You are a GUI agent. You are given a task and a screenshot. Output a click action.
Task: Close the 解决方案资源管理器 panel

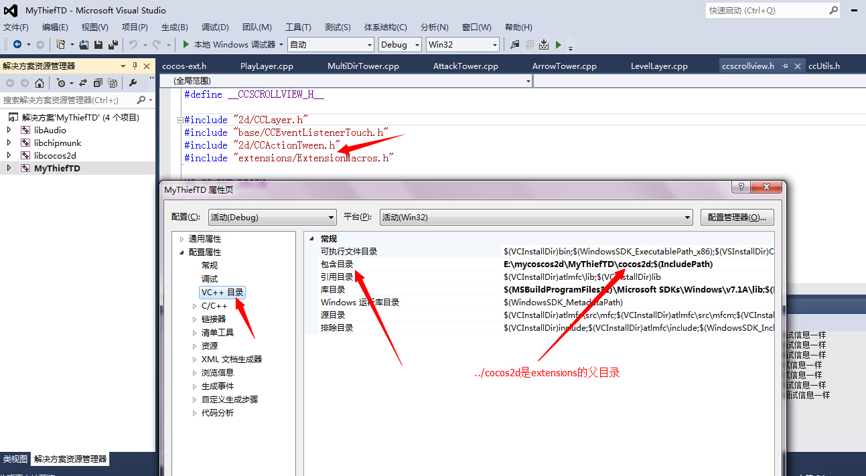pos(147,66)
